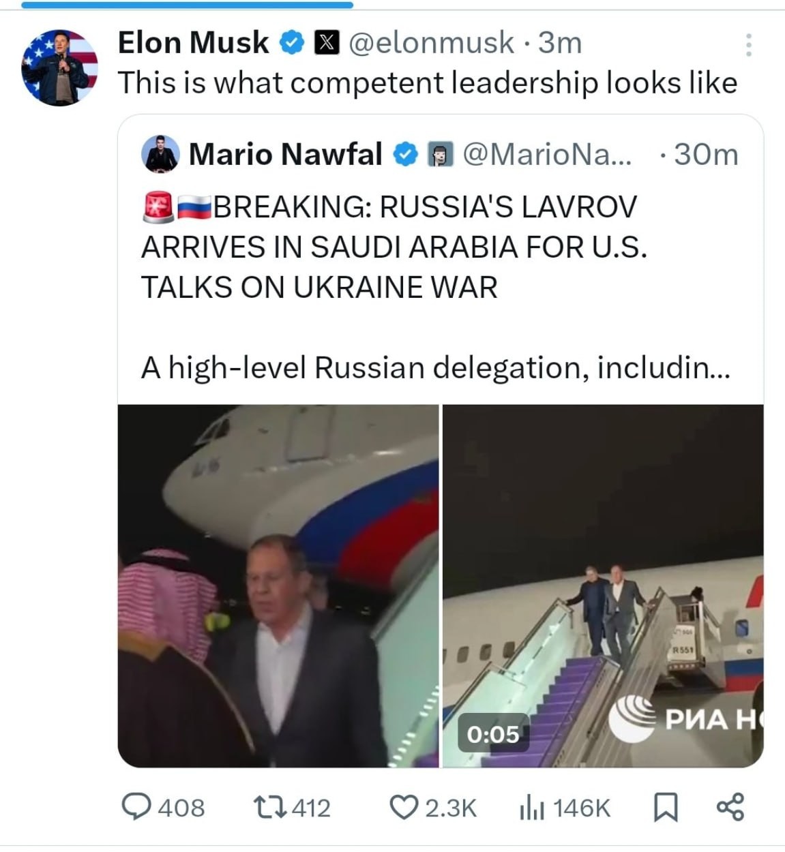The image size is (785, 852).
Task: Click Mario Nawfal's verified checkmark
Action: coord(405,155)
